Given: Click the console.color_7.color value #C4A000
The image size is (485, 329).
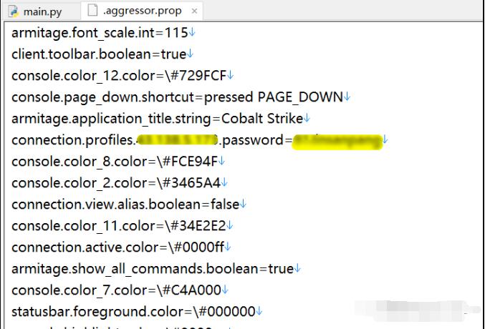Looking at the screenshot, I should coord(191,290).
